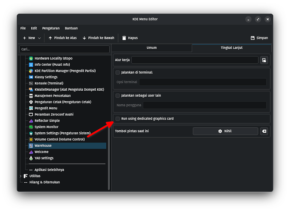Click the Welcome app icon
Image resolution: width=290 pixels, height=212 pixels.
tap(31, 152)
